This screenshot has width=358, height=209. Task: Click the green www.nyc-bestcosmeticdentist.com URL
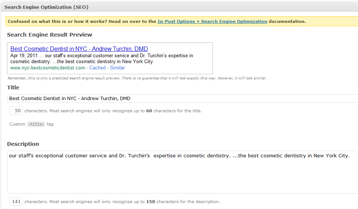pos(48,68)
